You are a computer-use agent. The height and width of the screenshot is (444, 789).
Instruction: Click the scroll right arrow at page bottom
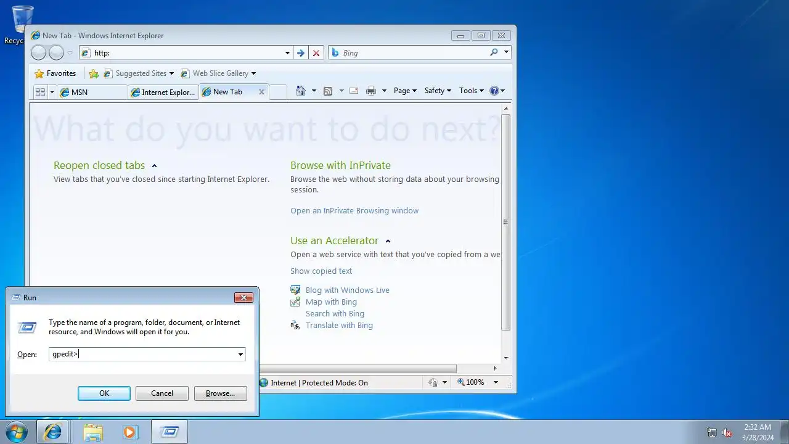495,368
